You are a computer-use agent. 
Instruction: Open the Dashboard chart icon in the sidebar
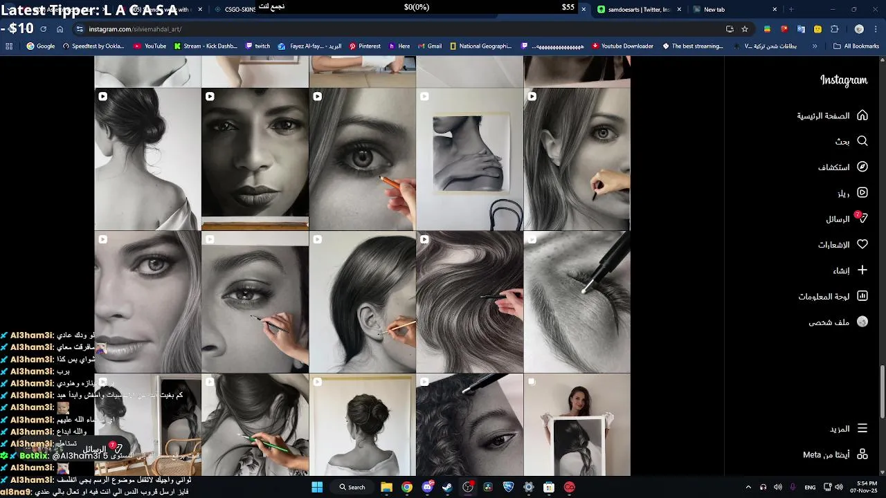tap(862, 296)
